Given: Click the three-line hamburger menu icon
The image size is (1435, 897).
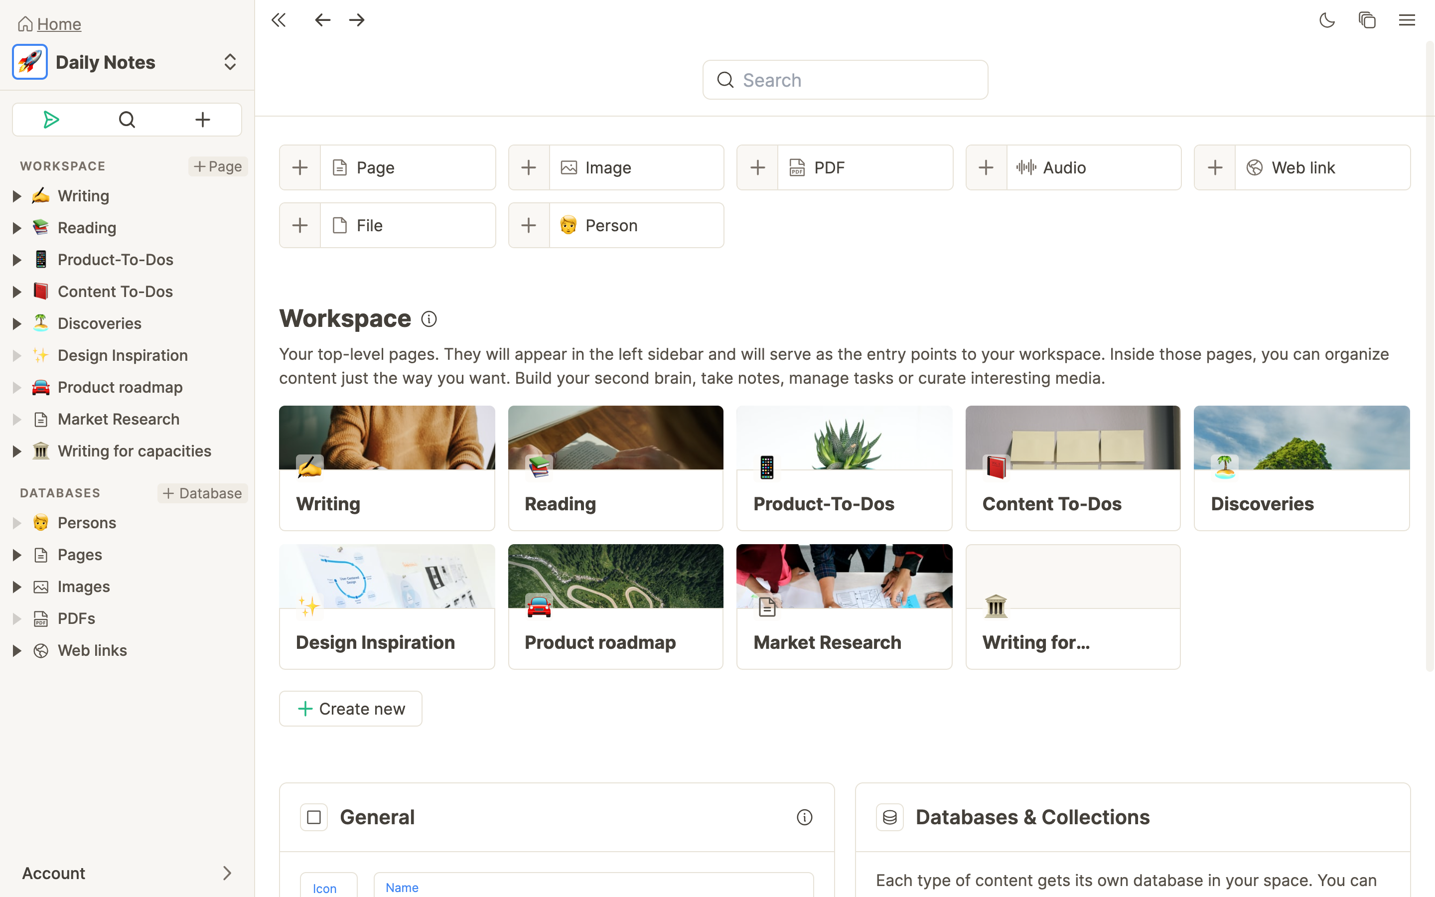Looking at the screenshot, I should click(1408, 19).
